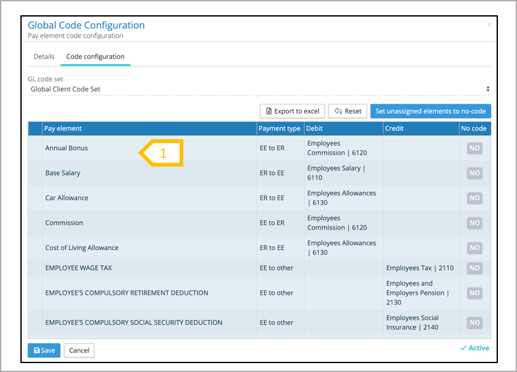
Task: Set unassigned elements to no-code
Action: pyautogui.click(x=430, y=111)
